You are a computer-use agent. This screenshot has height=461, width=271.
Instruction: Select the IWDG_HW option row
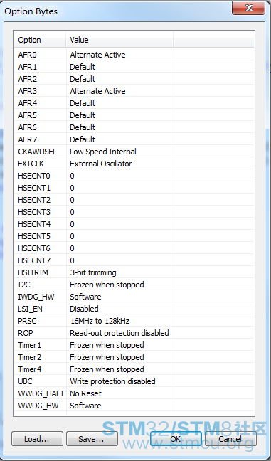click(x=134, y=297)
